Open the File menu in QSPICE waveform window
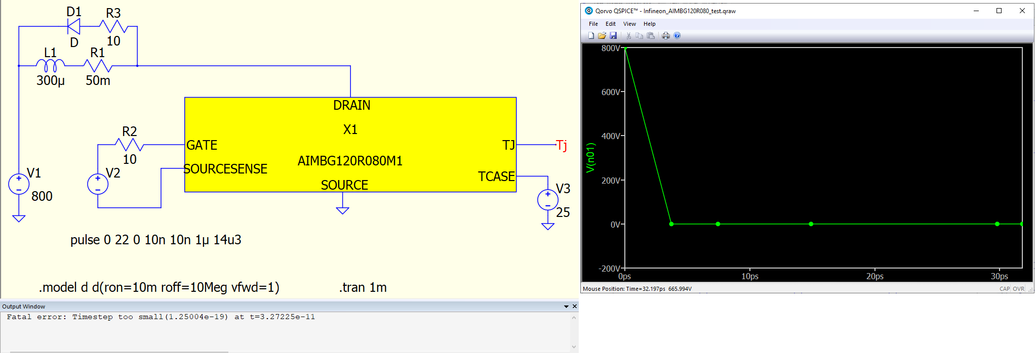Screen dimensions: 1036x353 point(593,24)
